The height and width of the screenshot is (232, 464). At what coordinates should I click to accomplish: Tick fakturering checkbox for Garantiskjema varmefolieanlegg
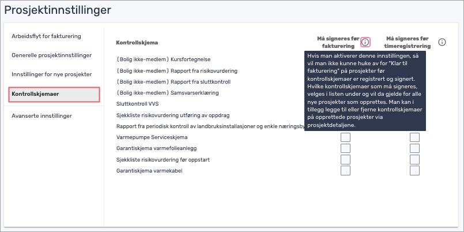(x=345, y=148)
